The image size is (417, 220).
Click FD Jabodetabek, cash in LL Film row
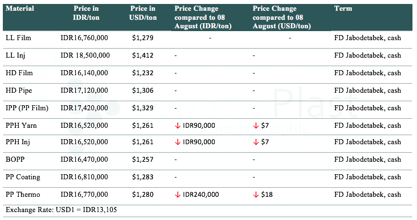click(x=368, y=38)
